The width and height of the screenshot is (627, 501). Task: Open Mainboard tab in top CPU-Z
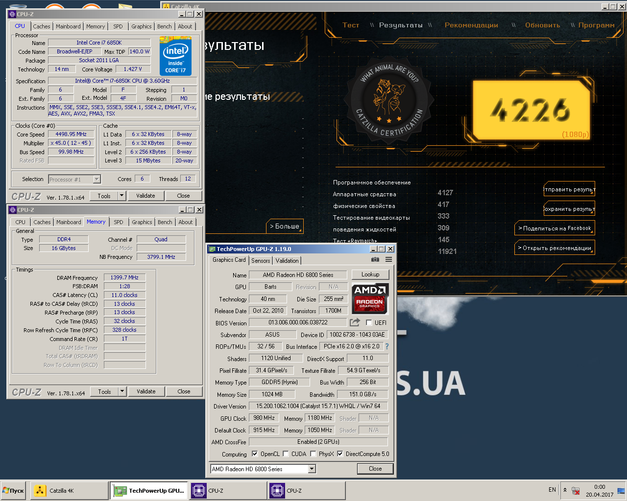(68, 26)
